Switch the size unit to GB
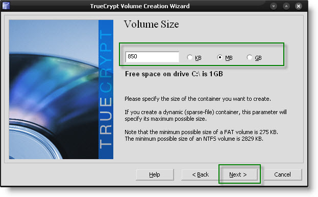 (254, 58)
